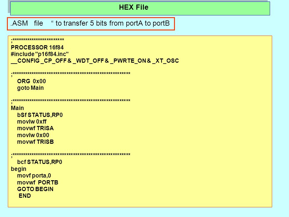Click the 'bcf STATUS,RP0' instruction
This screenshot has width=289, height=217.
pyautogui.click(x=40, y=162)
